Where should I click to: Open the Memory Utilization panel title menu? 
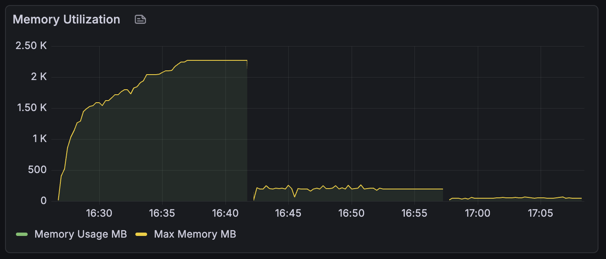tap(66, 19)
